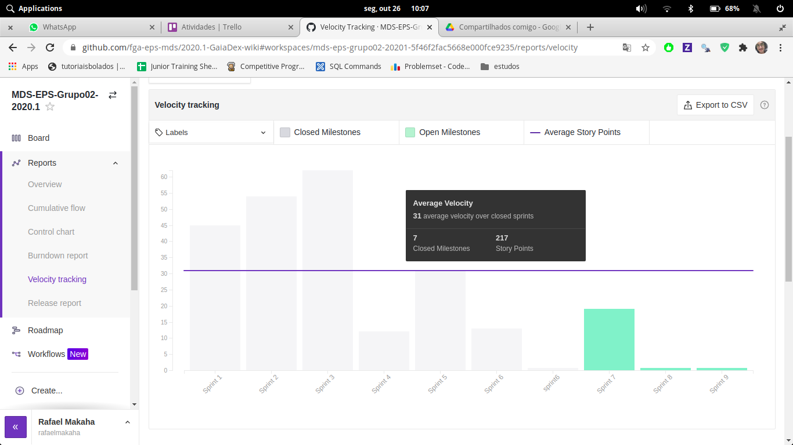793x445 pixels.
Task: Toggle Average Story Points line legend
Action: (x=575, y=132)
